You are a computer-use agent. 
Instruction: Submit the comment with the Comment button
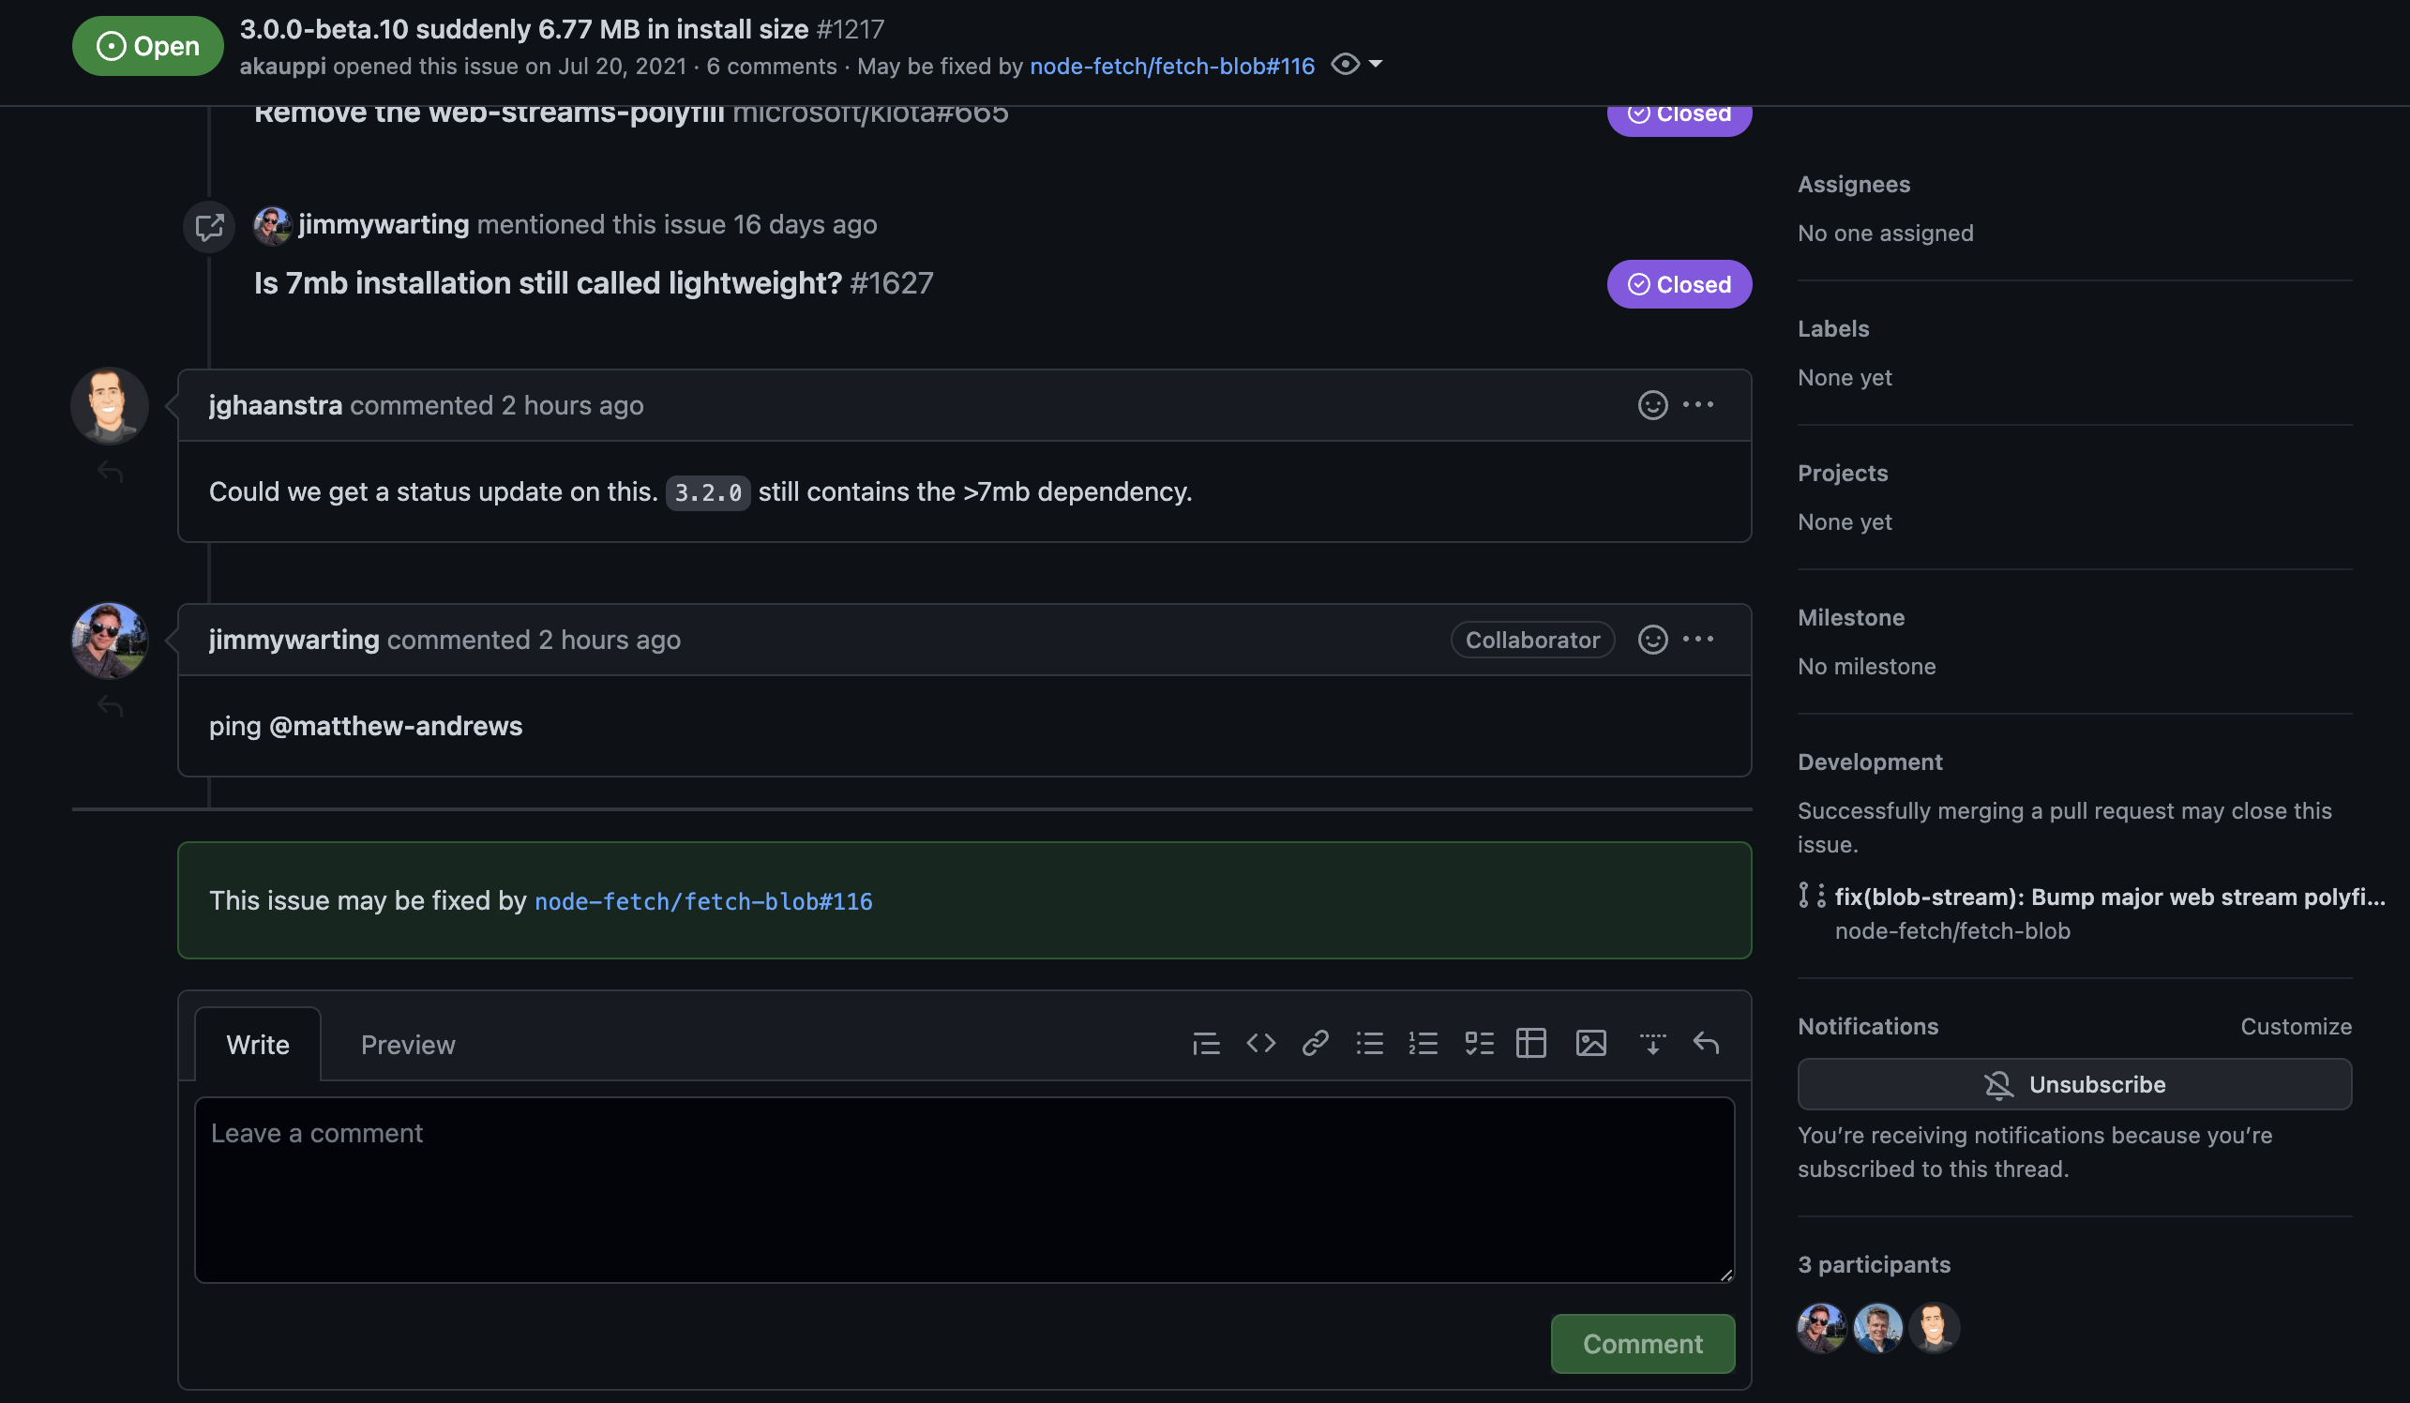(1641, 1343)
